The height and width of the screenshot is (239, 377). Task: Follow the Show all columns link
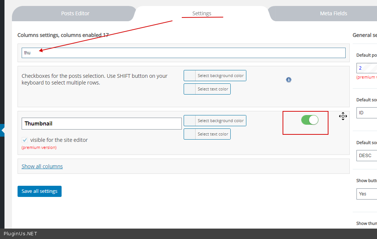(x=42, y=166)
